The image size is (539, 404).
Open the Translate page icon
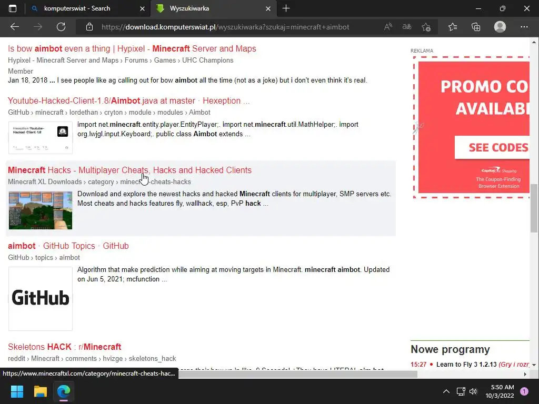(x=407, y=27)
